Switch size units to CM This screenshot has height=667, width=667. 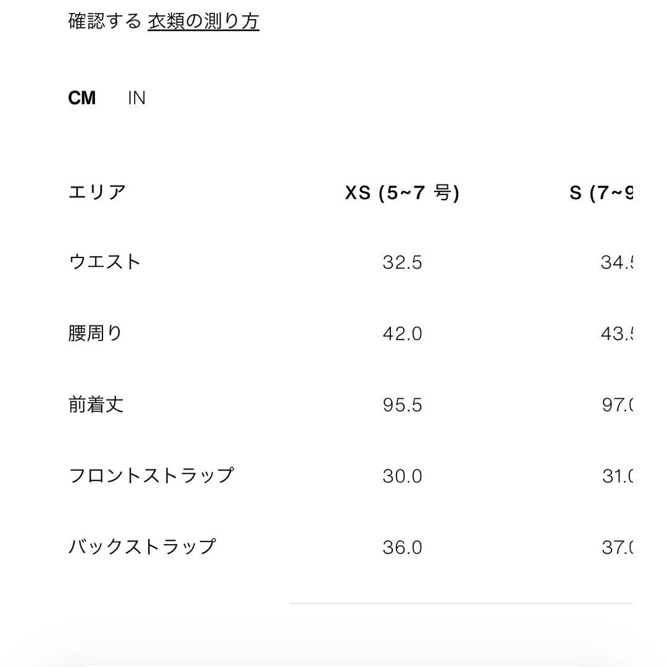82,98
